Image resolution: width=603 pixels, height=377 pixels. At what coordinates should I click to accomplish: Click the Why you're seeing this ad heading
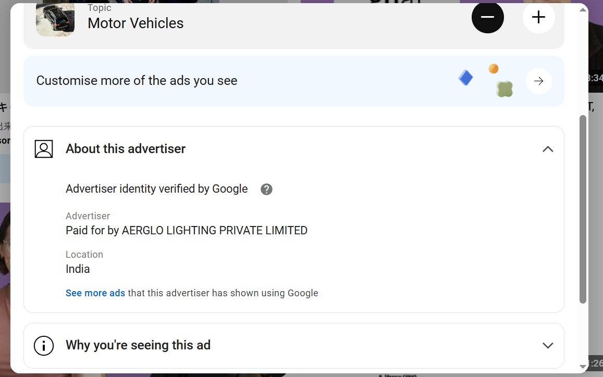138,345
